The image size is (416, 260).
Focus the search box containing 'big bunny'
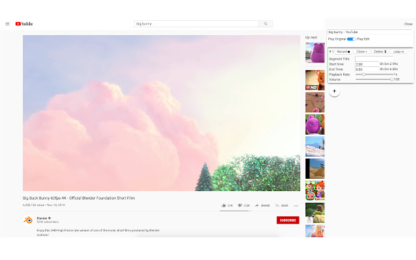click(x=196, y=24)
